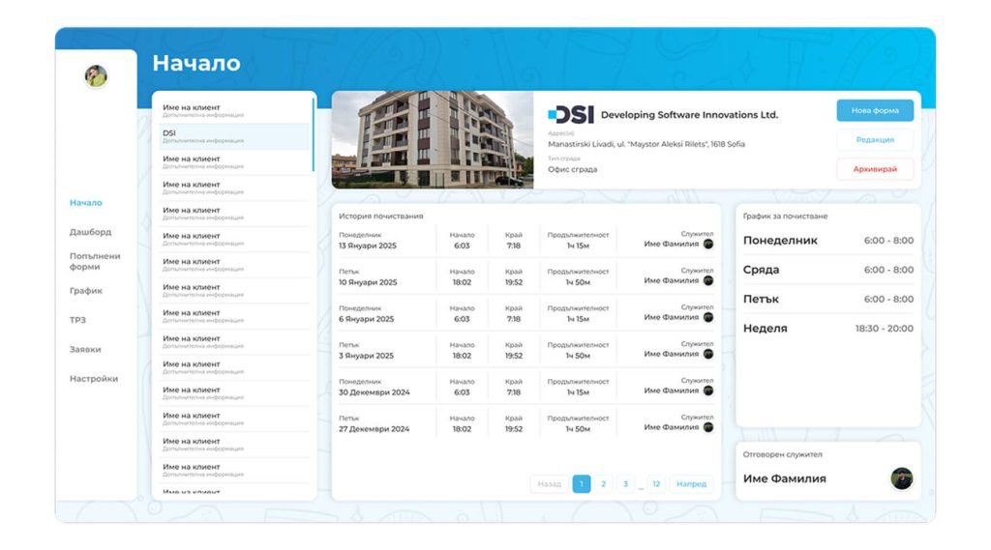Image resolution: width=991 pixels, height=550 pixels.
Task: Click the Нова форма button
Action: click(875, 110)
